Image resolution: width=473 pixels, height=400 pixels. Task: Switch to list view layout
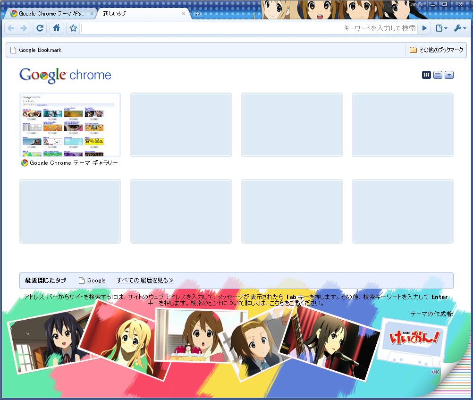tap(438, 75)
